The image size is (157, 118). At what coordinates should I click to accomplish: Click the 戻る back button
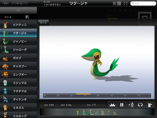coord(6,3)
